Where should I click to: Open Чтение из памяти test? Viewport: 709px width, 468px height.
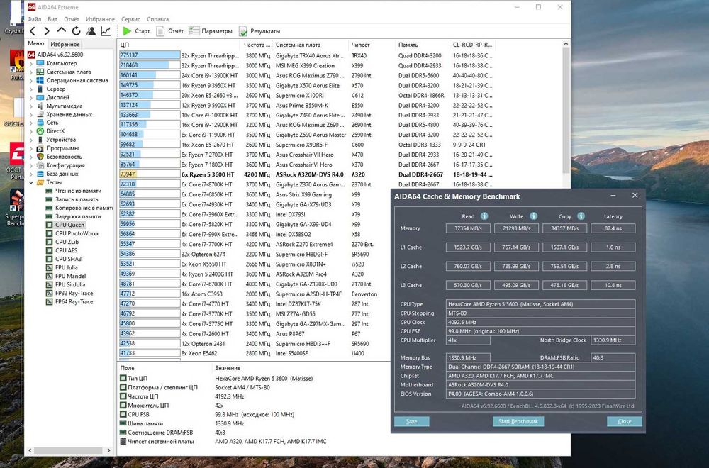[78, 191]
